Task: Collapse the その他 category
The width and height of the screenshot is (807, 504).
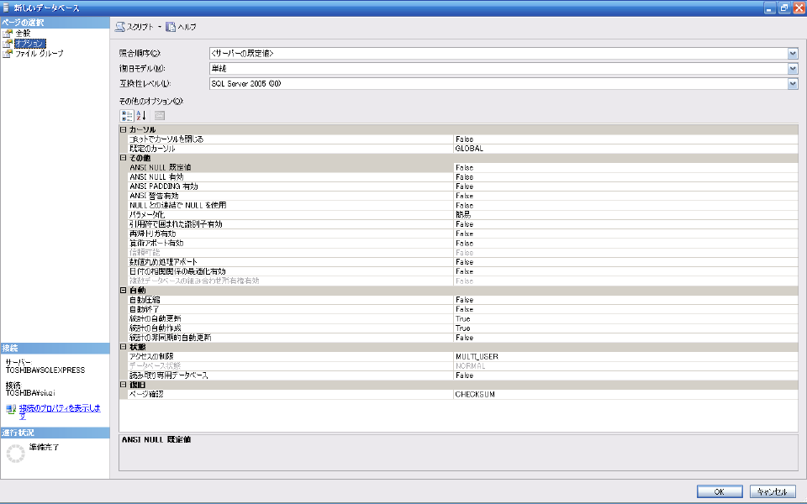Action: click(123, 158)
